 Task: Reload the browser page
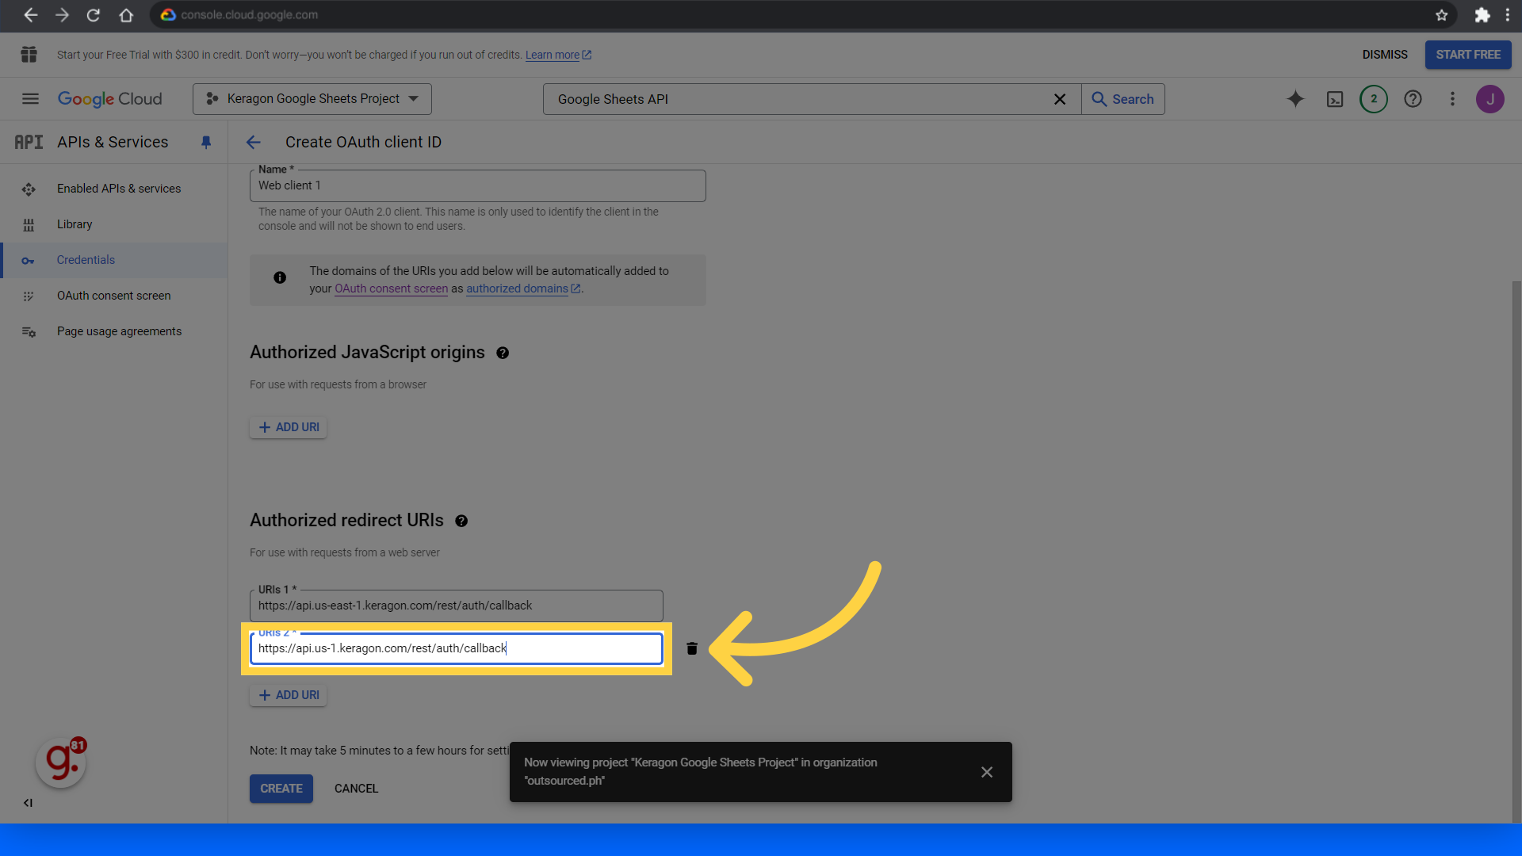tap(94, 15)
